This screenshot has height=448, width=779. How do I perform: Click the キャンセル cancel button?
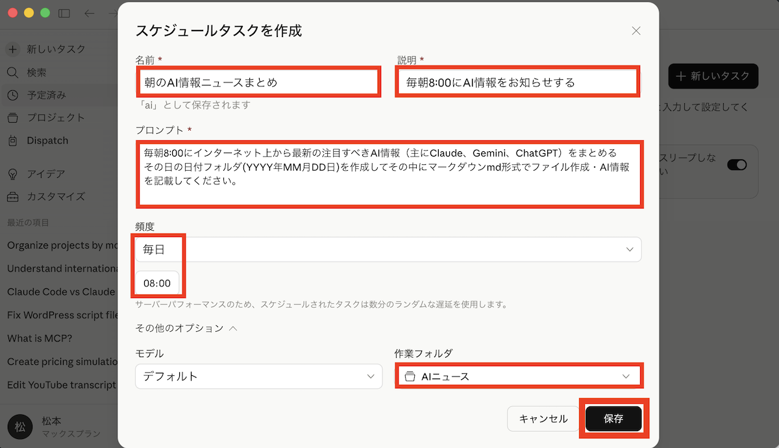(x=543, y=419)
